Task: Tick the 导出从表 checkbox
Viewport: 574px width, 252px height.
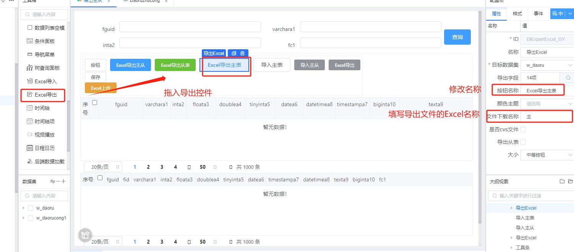Action: coord(523,142)
